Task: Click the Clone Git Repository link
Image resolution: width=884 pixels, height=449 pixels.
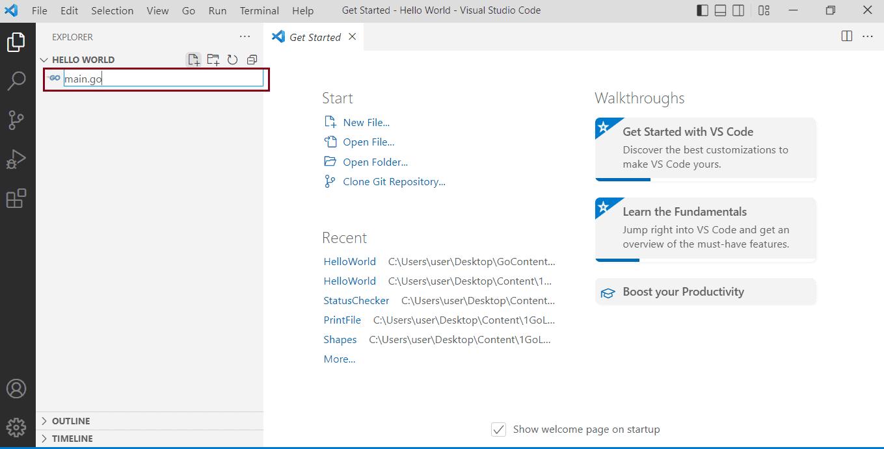Action: (394, 182)
